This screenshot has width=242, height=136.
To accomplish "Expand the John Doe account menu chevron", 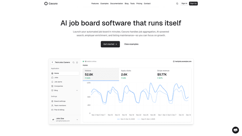I will pyautogui.click(x=77, y=119).
